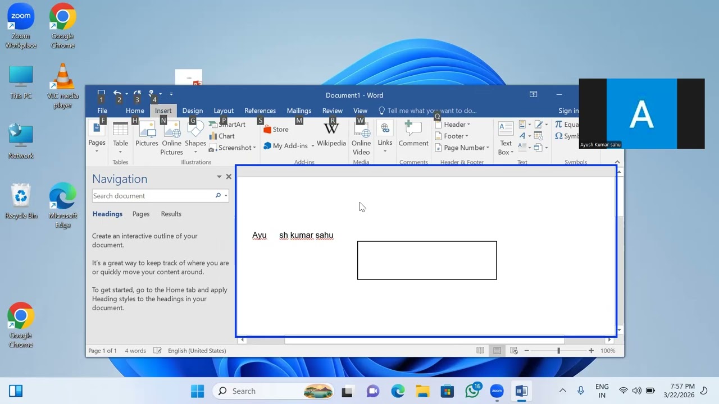Open the Wikipedia add-in
This screenshot has height=404, width=719.
click(x=331, y=135)
